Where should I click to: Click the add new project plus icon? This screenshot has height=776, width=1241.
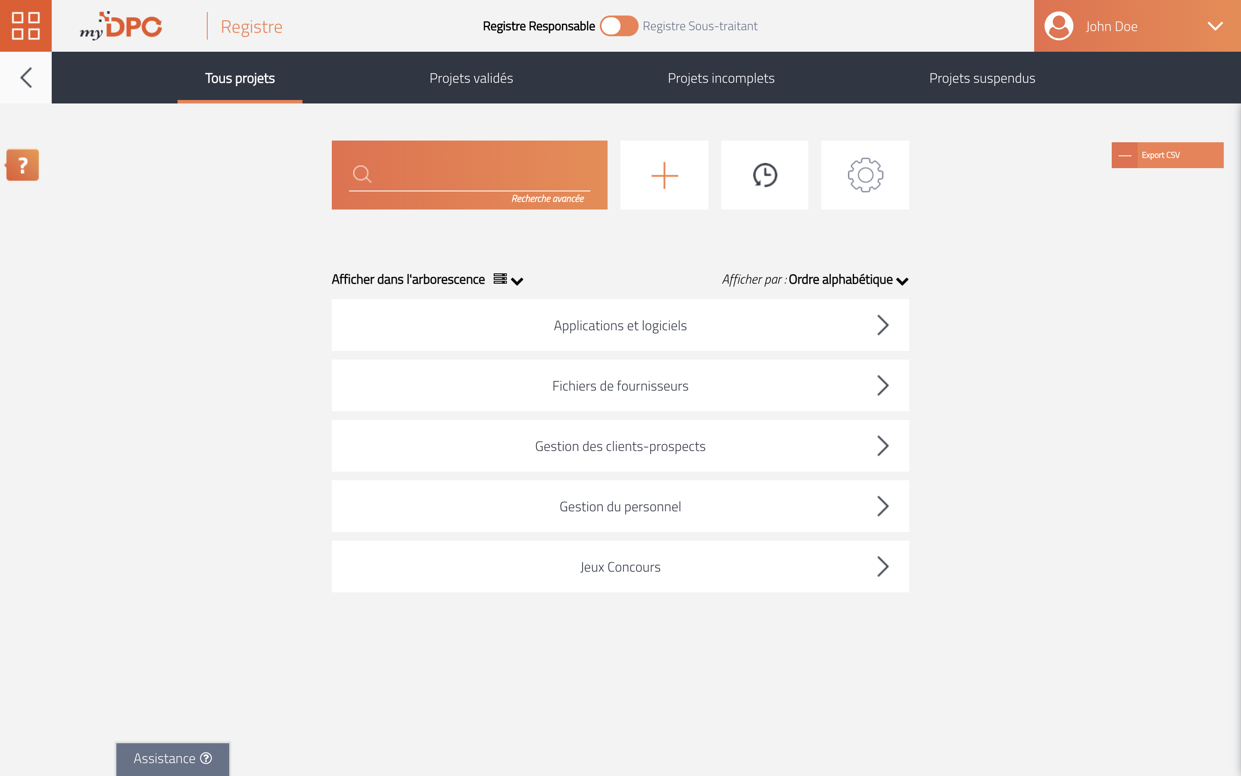(x=664, y=174)
